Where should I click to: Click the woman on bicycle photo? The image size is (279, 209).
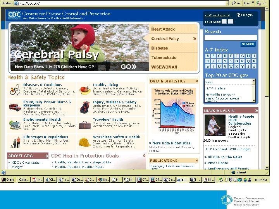215,125
